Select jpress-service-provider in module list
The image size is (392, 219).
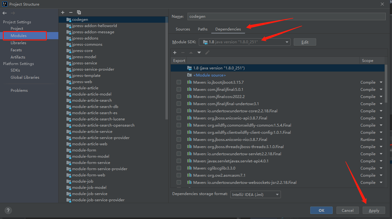(x=93, y=69)
